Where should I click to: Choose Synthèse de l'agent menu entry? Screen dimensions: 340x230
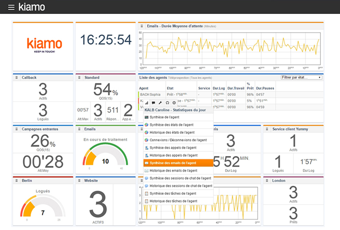[178, 117]
